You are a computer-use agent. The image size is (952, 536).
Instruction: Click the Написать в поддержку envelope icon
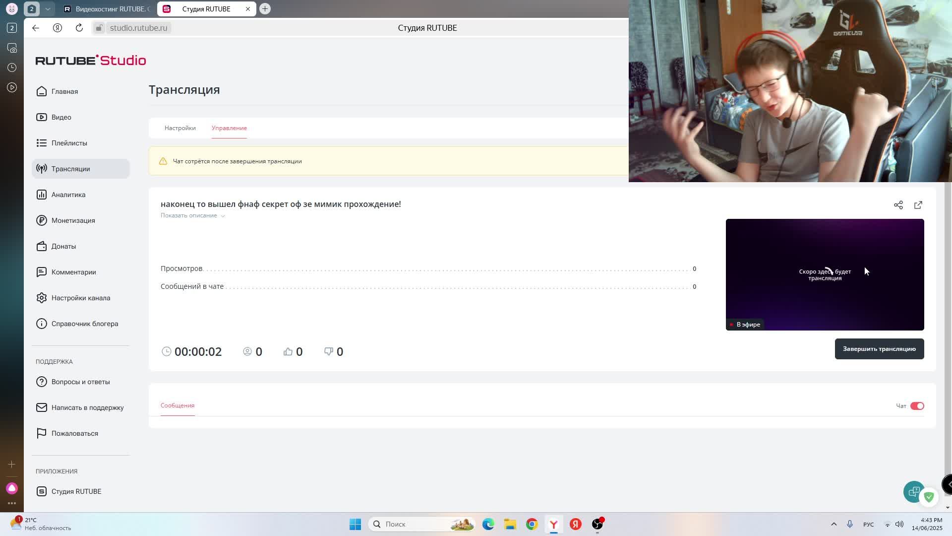(x=42, y=407)
